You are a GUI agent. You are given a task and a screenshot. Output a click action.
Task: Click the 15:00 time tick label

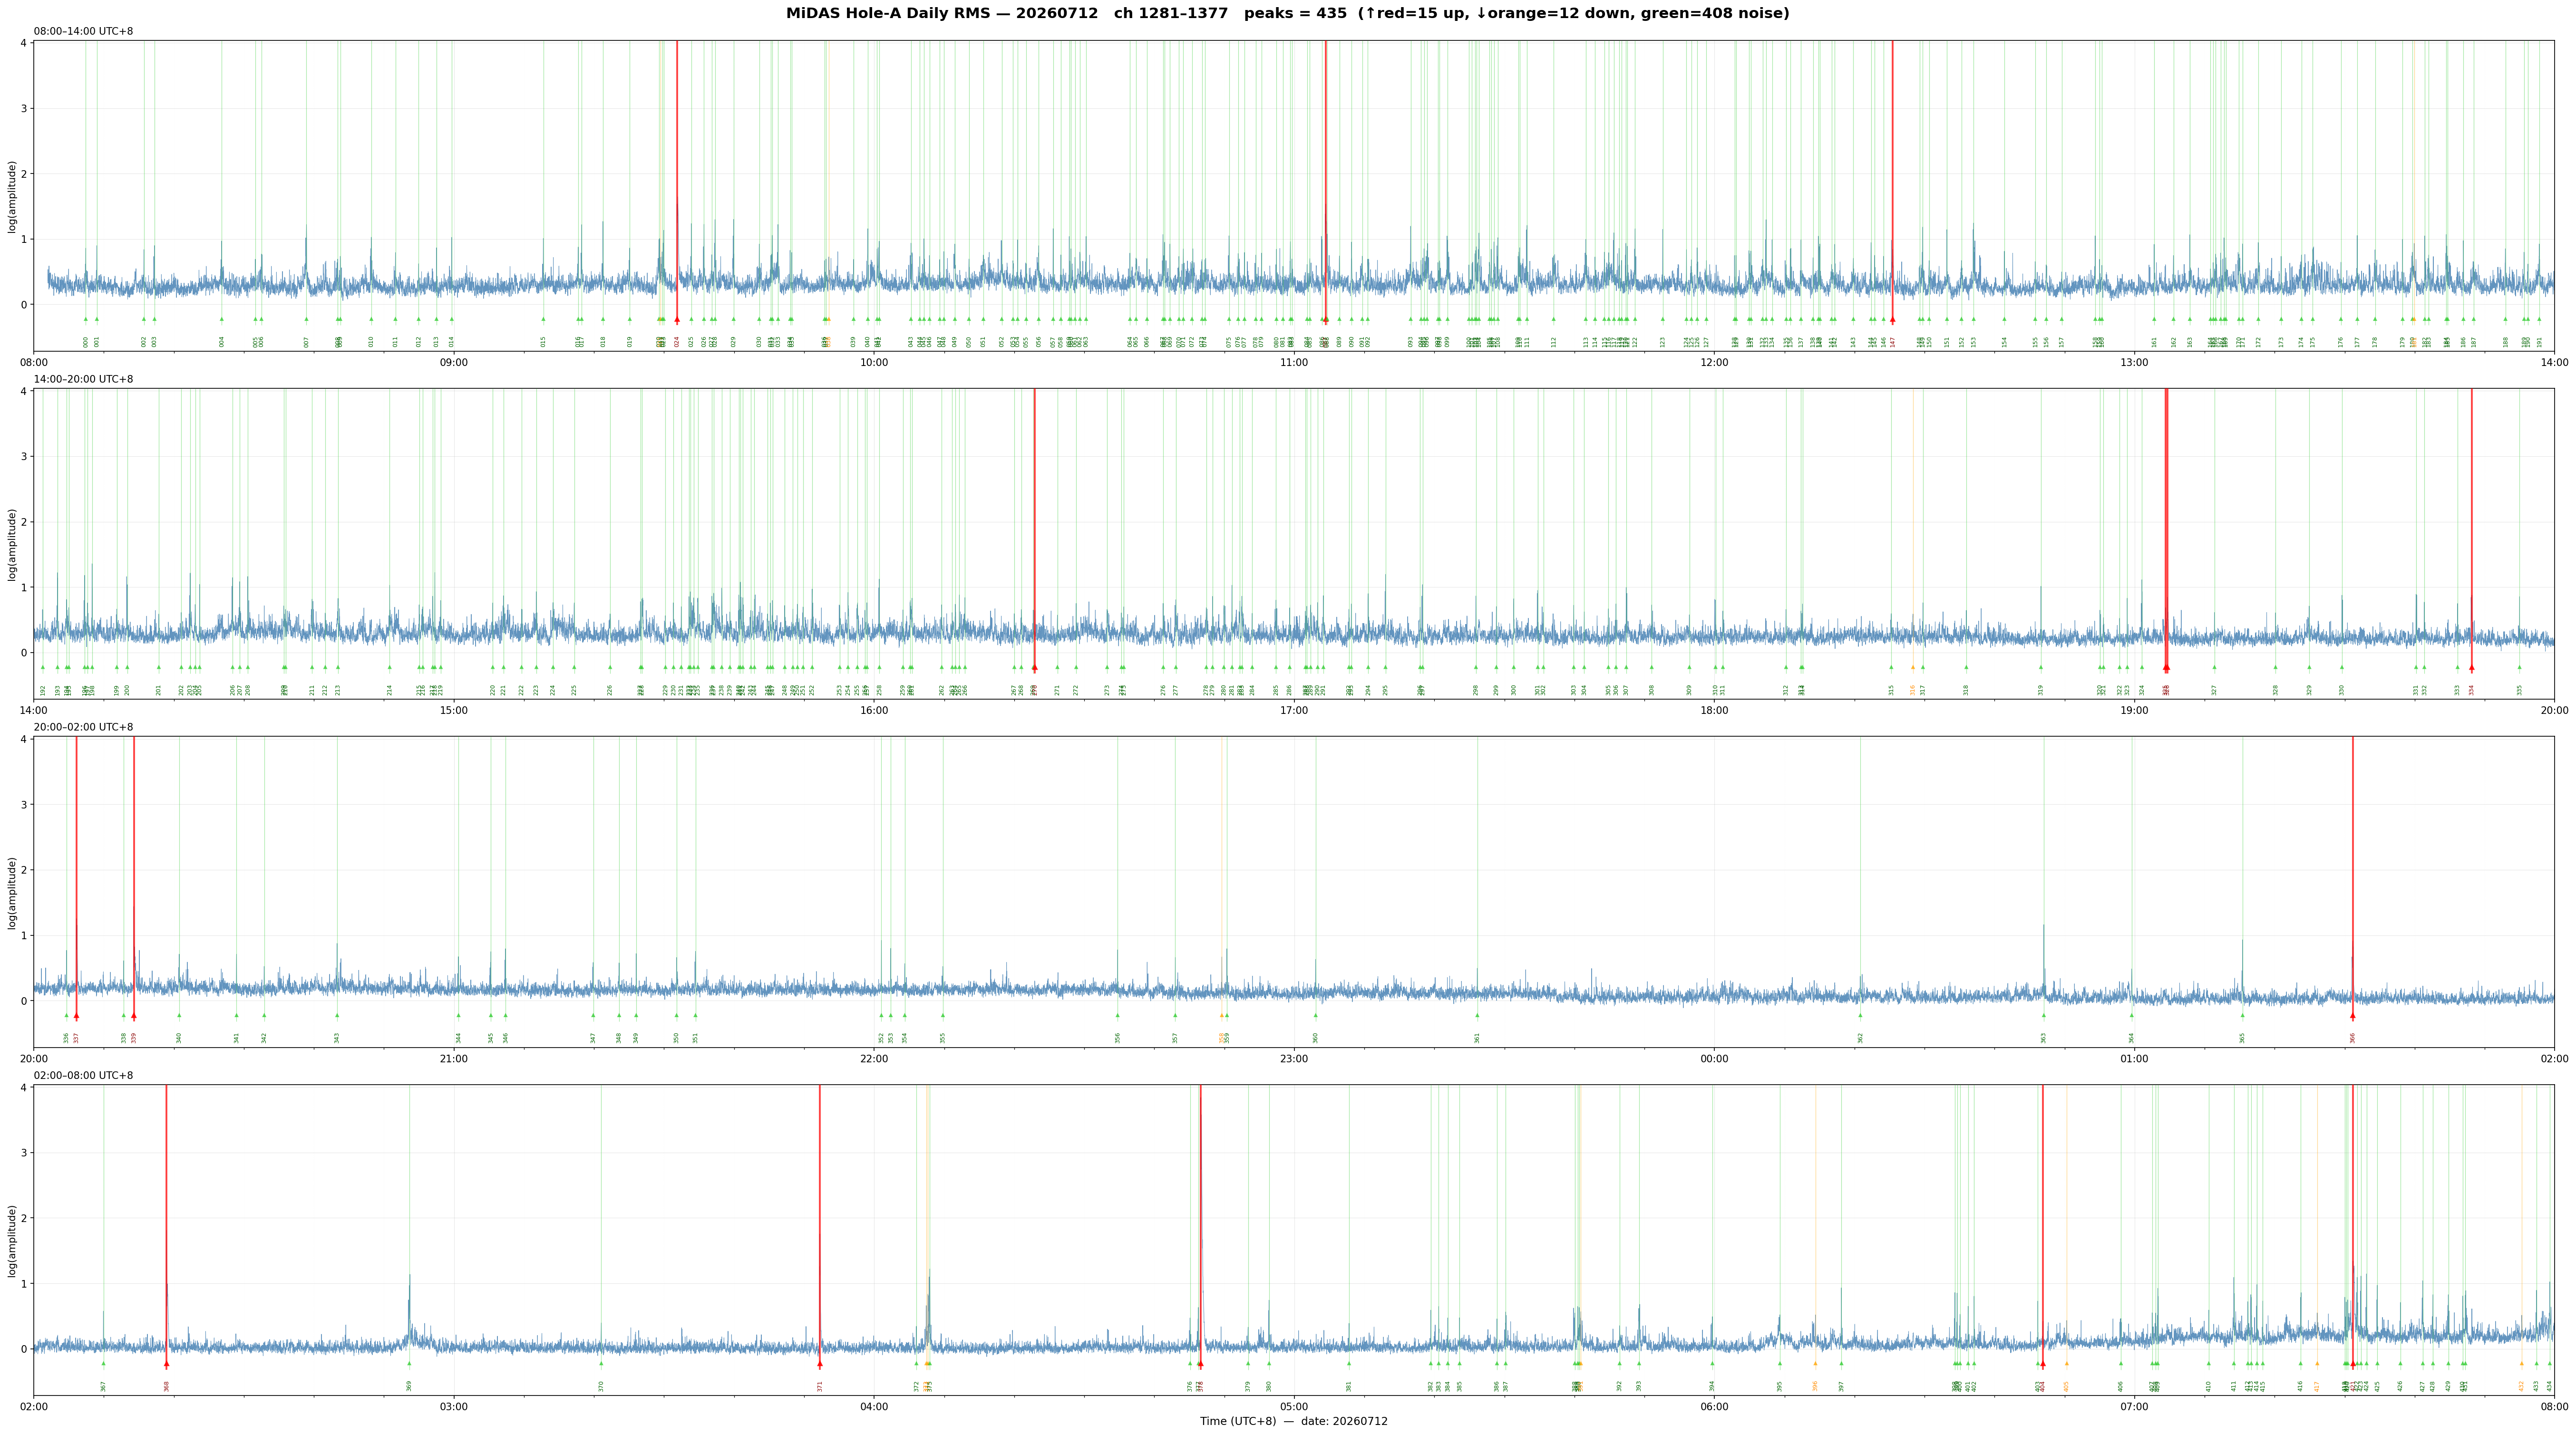click(454, 711)
